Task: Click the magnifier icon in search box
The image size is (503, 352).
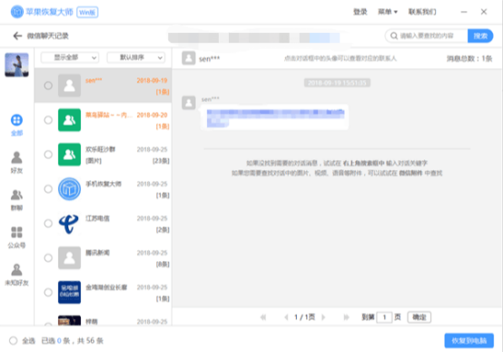Action: click(x=394, y=35)
